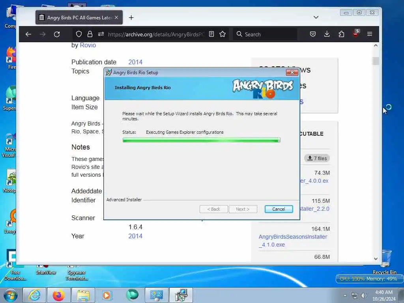Screen dimensions: 404x303
Task: Switch to installer taskbar item
Action: click(181, 295)
